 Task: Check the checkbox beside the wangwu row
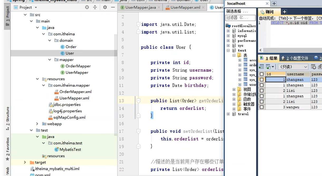pos(262,107)
